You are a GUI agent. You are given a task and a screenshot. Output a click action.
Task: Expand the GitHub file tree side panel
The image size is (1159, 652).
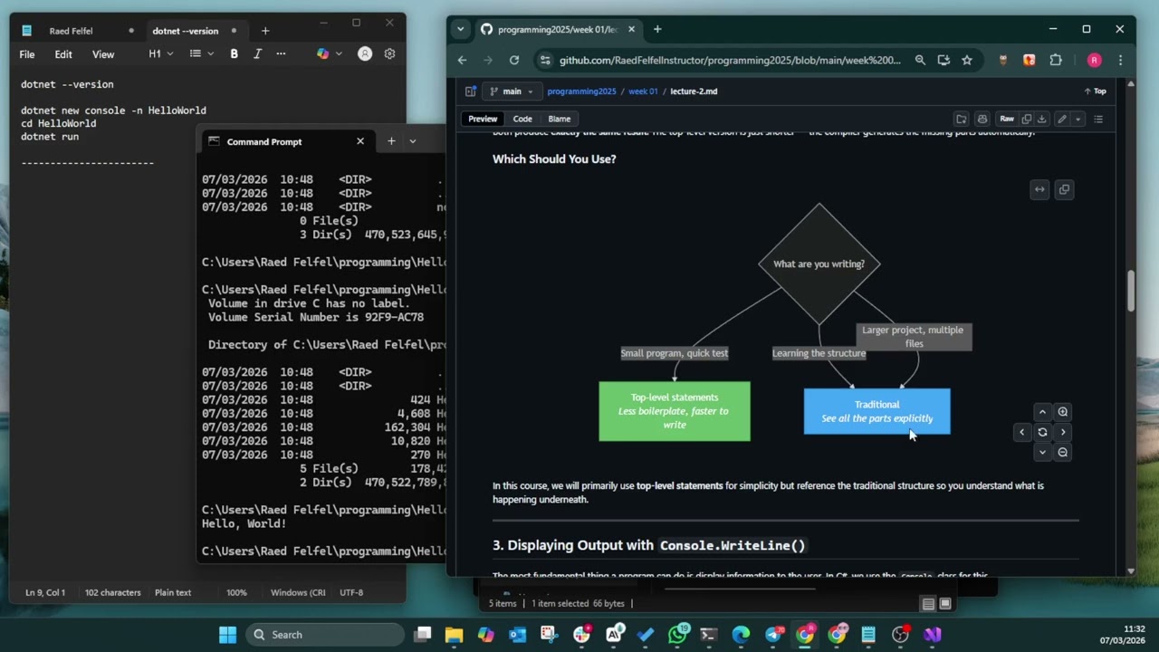(471, 91)
